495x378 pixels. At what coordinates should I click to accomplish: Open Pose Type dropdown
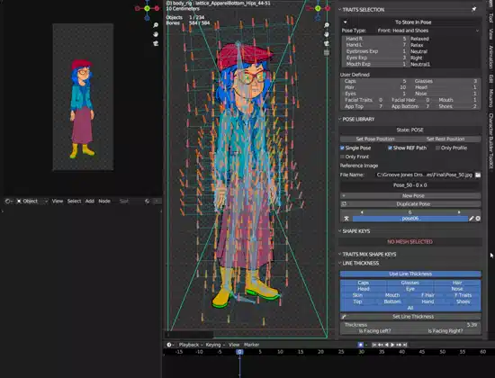click(x=428, y=31)
